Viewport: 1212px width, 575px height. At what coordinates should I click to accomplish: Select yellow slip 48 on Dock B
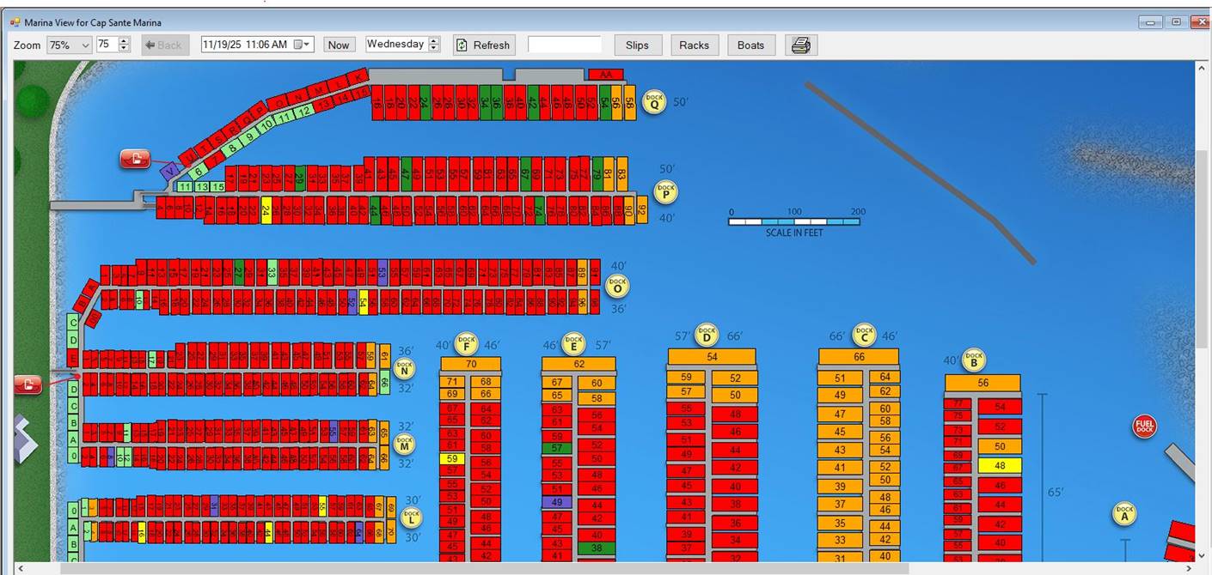pyautogui.click(x=999, y=465)
